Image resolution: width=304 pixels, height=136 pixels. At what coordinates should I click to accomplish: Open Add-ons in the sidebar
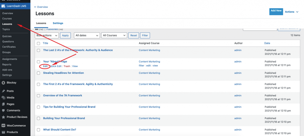(x=7, y=70)
